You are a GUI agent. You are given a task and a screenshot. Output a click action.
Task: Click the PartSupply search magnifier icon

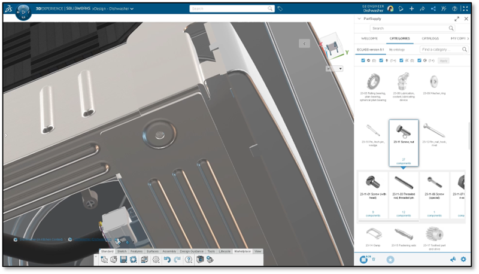(x=451, y=28)
